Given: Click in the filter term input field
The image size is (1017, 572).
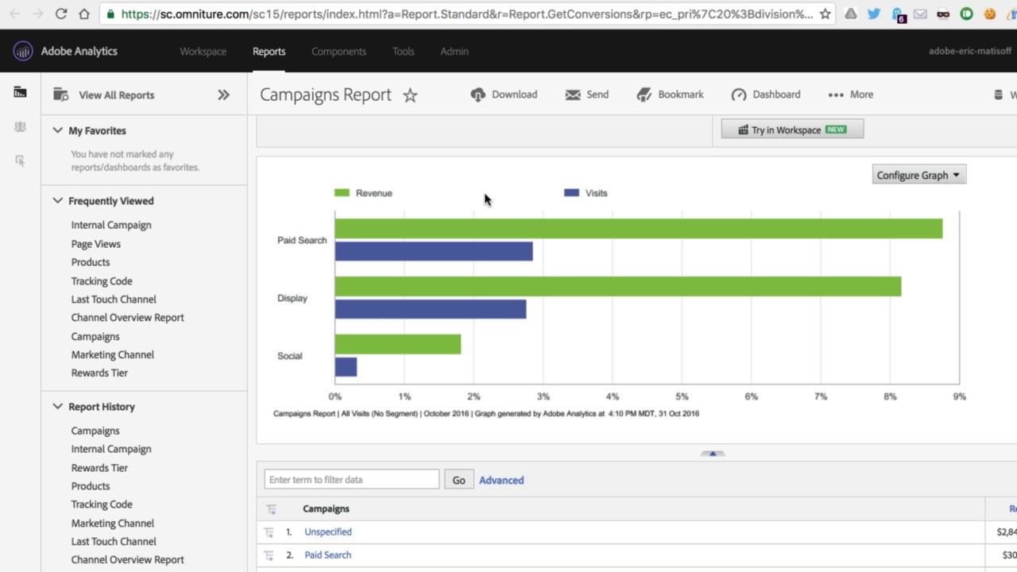Looking at the screenshot, I should (x=351, y=479).
